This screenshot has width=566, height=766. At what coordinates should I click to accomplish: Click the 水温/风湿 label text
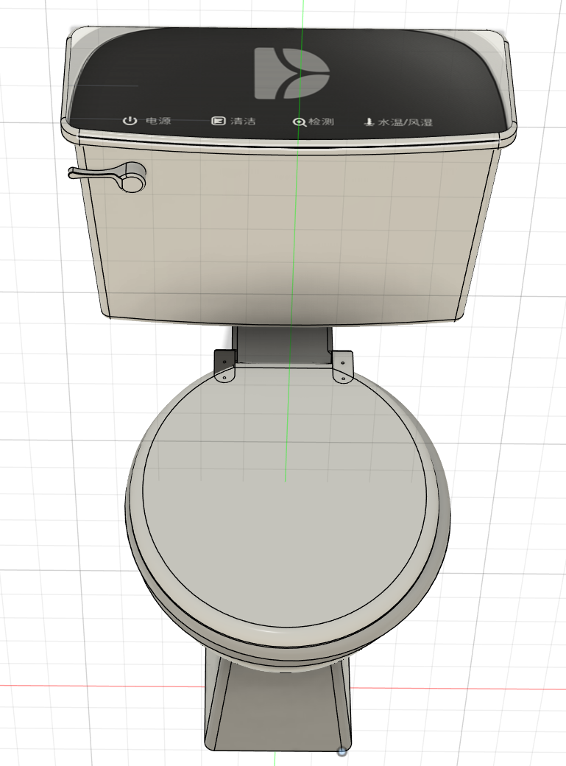[x=406, y=122]
